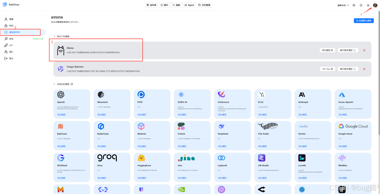Click the Fish Audio waveform logo
380x194 pixels.
pos(267,126)
